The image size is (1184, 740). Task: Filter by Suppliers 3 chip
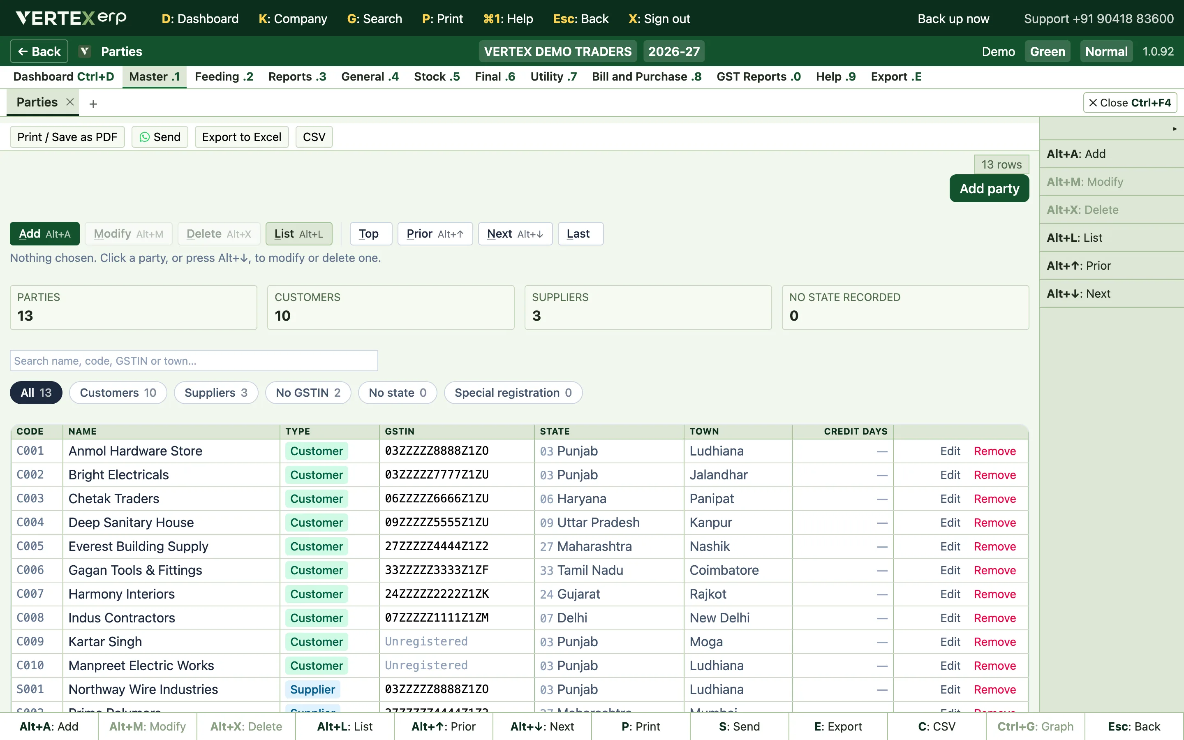coord(216,393)
